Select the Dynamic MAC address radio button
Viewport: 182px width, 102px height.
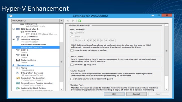(x=72, y=33)
